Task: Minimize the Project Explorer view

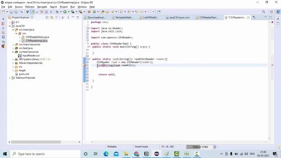Action: point(73,17)
